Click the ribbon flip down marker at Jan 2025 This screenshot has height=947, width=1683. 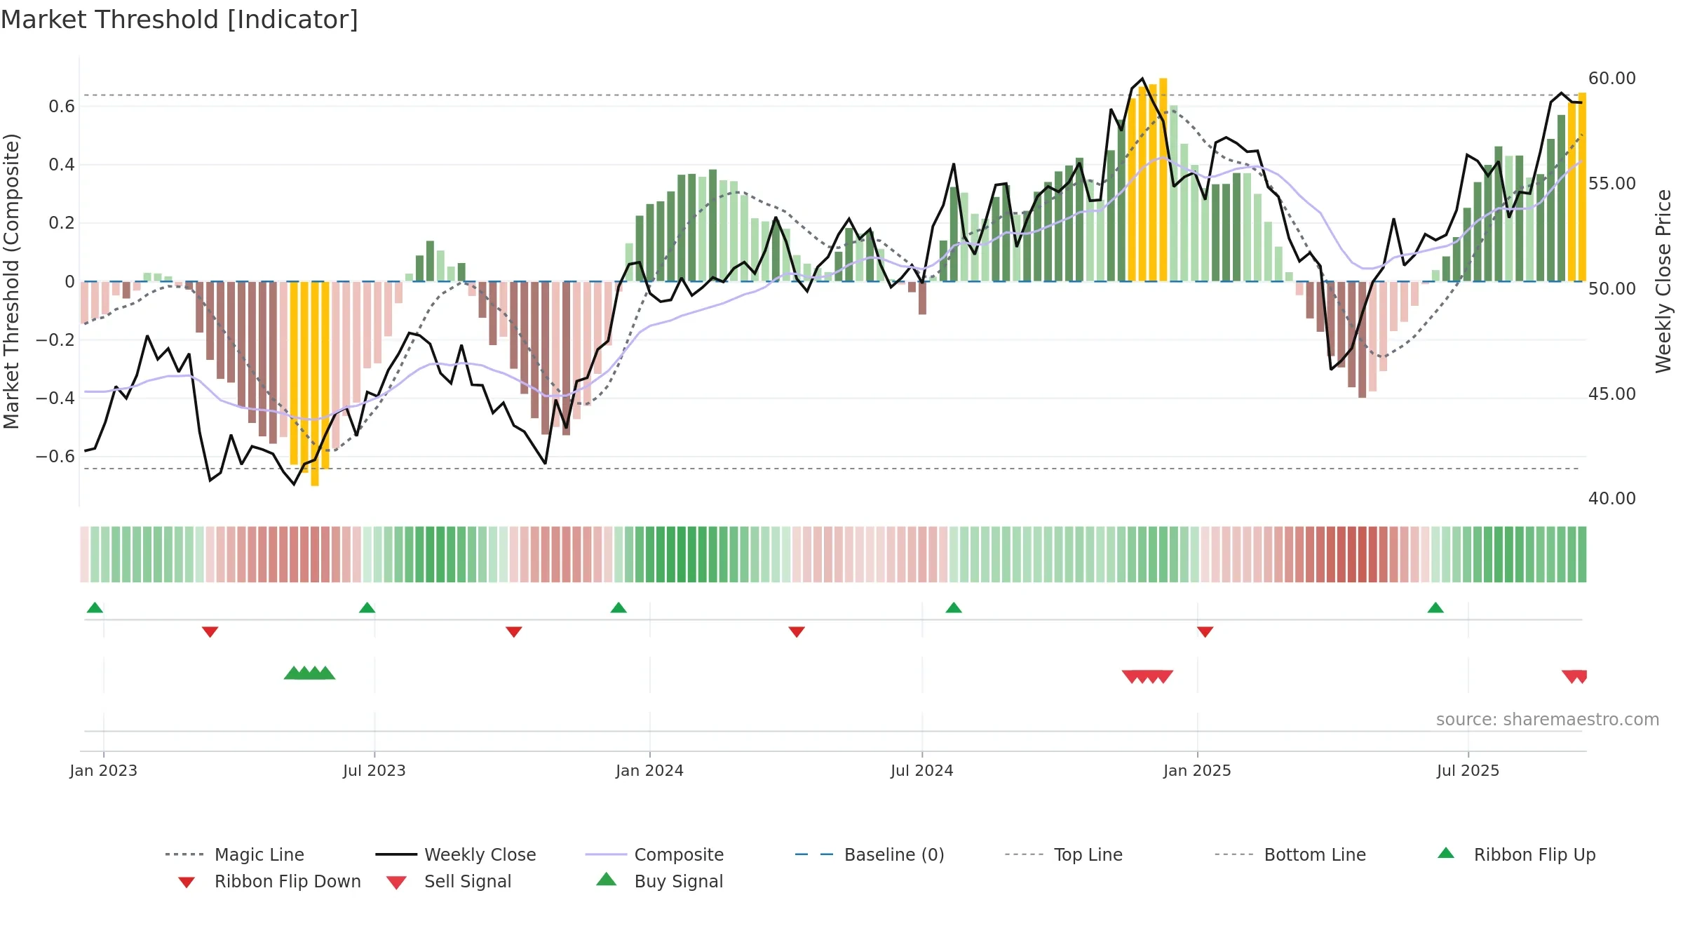click(x=1205, y=632)
